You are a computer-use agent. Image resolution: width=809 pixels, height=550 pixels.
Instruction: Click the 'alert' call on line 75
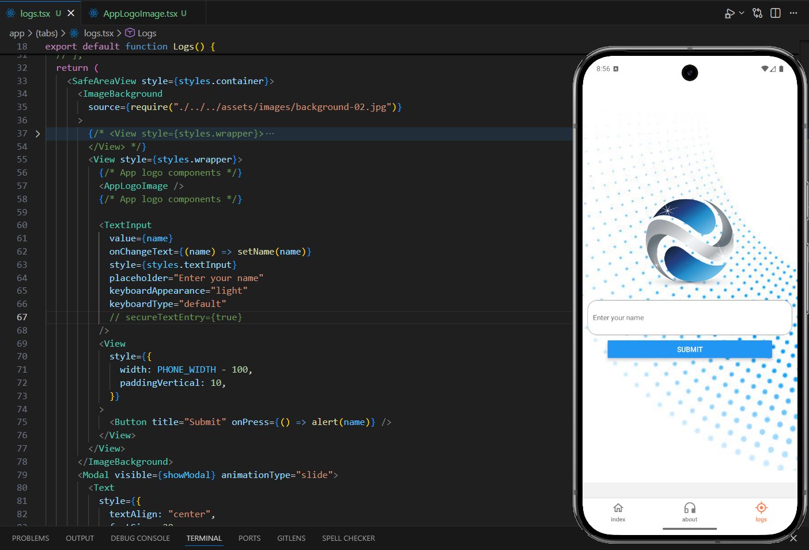tap(325, 422)
